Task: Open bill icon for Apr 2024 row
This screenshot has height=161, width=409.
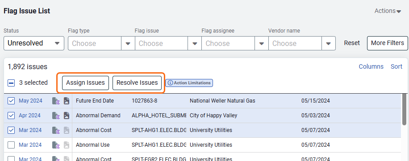Action: point(56,116)
